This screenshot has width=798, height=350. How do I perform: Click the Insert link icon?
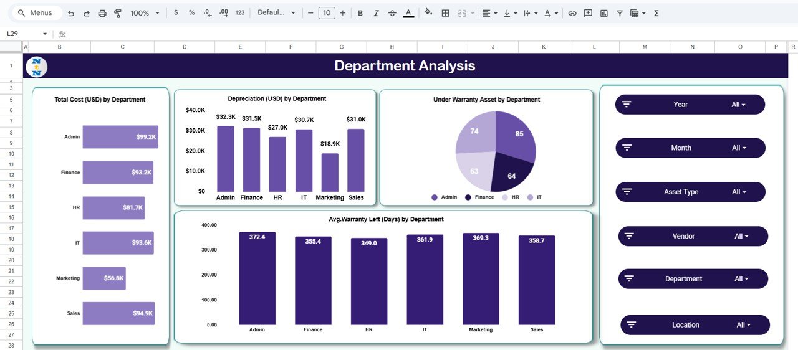572,13
